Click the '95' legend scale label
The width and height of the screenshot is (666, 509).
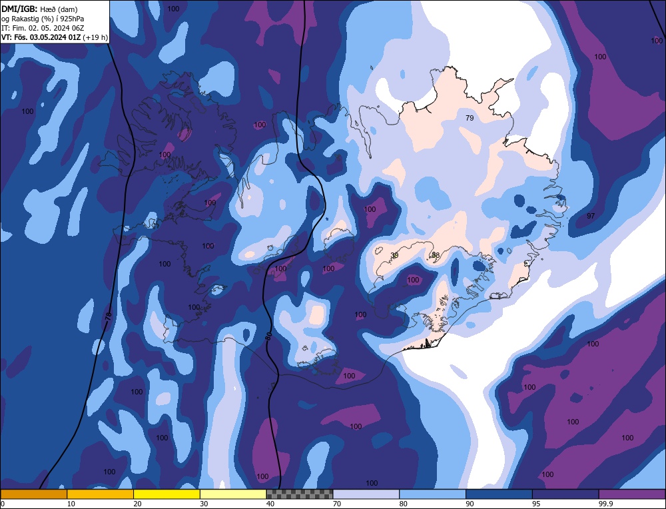[536, 504]
